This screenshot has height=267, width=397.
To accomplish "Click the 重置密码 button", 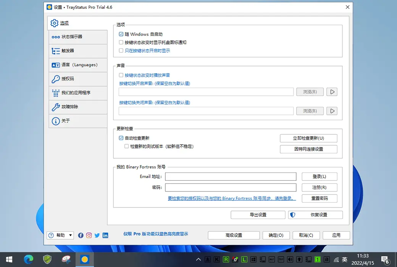I will 319,198.
